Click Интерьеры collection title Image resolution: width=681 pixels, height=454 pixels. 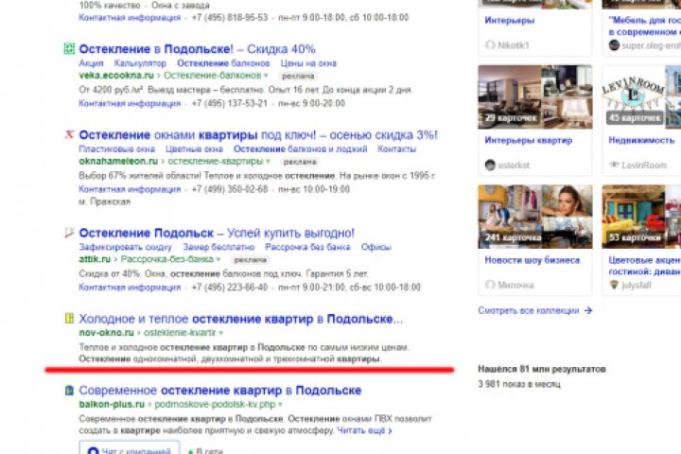coord(510,20)
